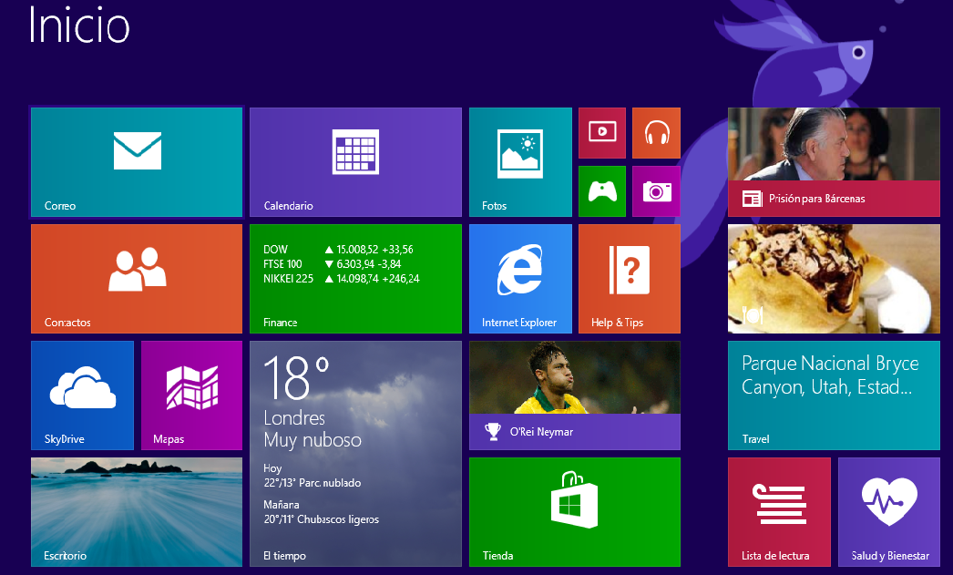953x575 pixels.
Task: Open the Correo mail tile
Action: pyautogui.click(x=137, y=162)
